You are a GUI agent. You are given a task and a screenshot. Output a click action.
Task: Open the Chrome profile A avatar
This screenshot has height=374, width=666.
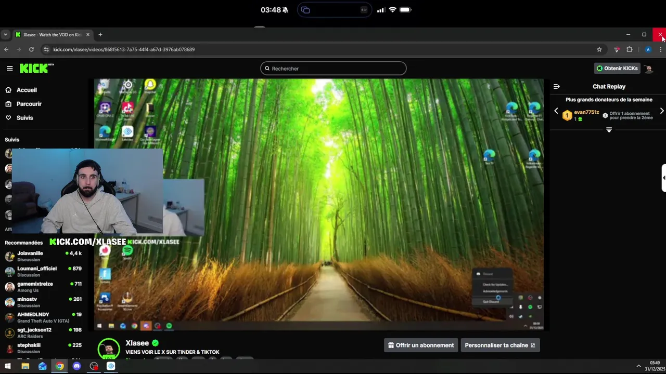pos(648,49)
